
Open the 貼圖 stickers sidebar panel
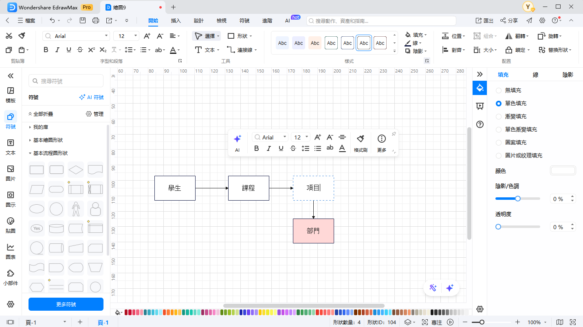point(11,225)
